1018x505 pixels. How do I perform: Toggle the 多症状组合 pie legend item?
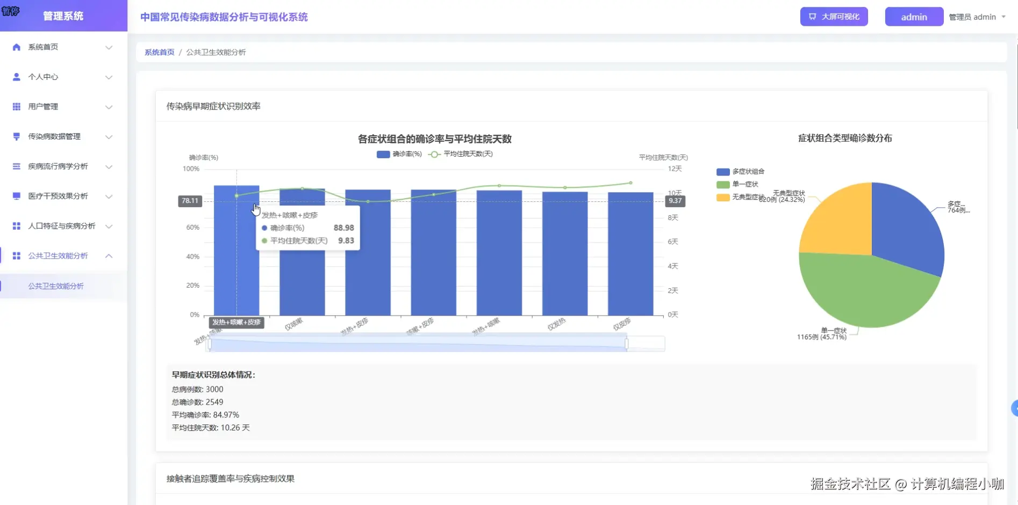tap(741, 172)
